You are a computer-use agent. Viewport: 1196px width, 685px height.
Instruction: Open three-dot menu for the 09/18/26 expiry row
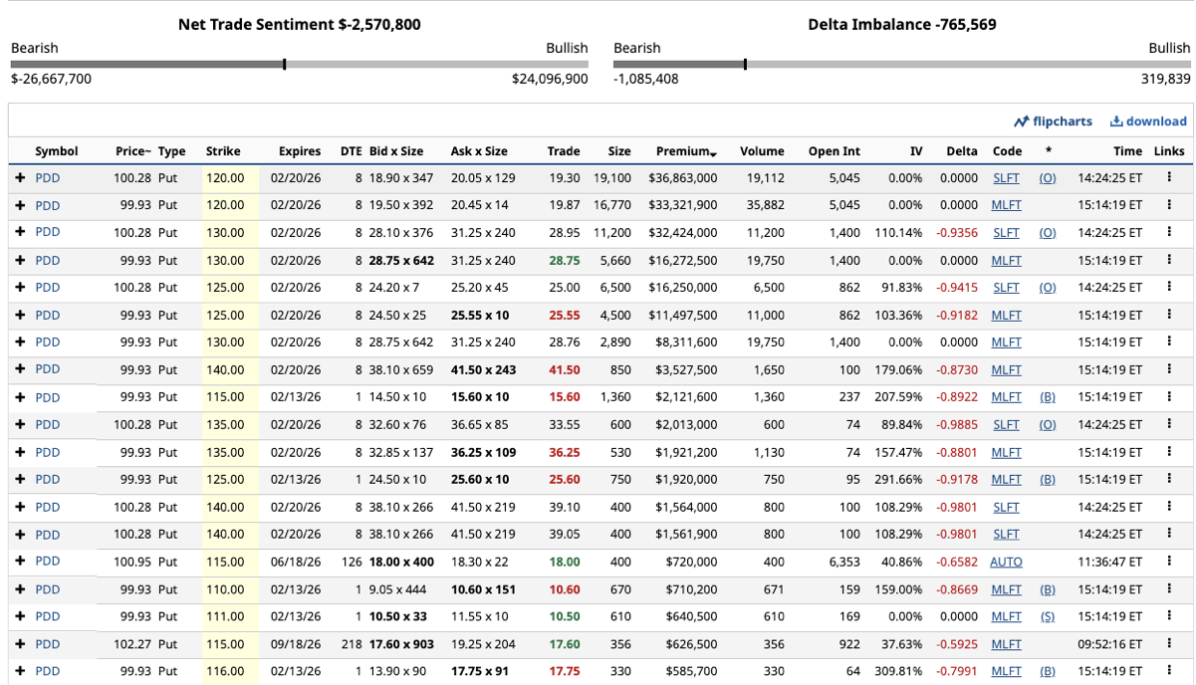(1169, 644)
